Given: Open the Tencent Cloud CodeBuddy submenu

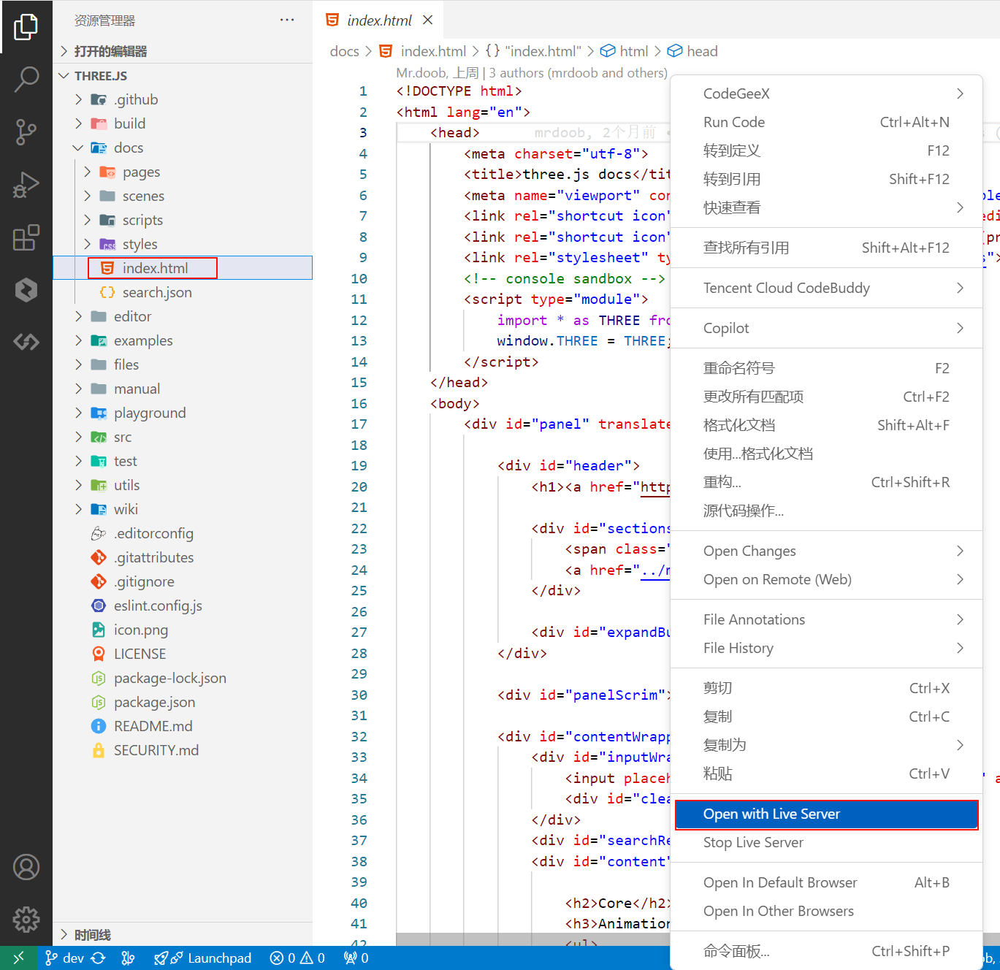Looking at the screenshot, I should 826,288.
